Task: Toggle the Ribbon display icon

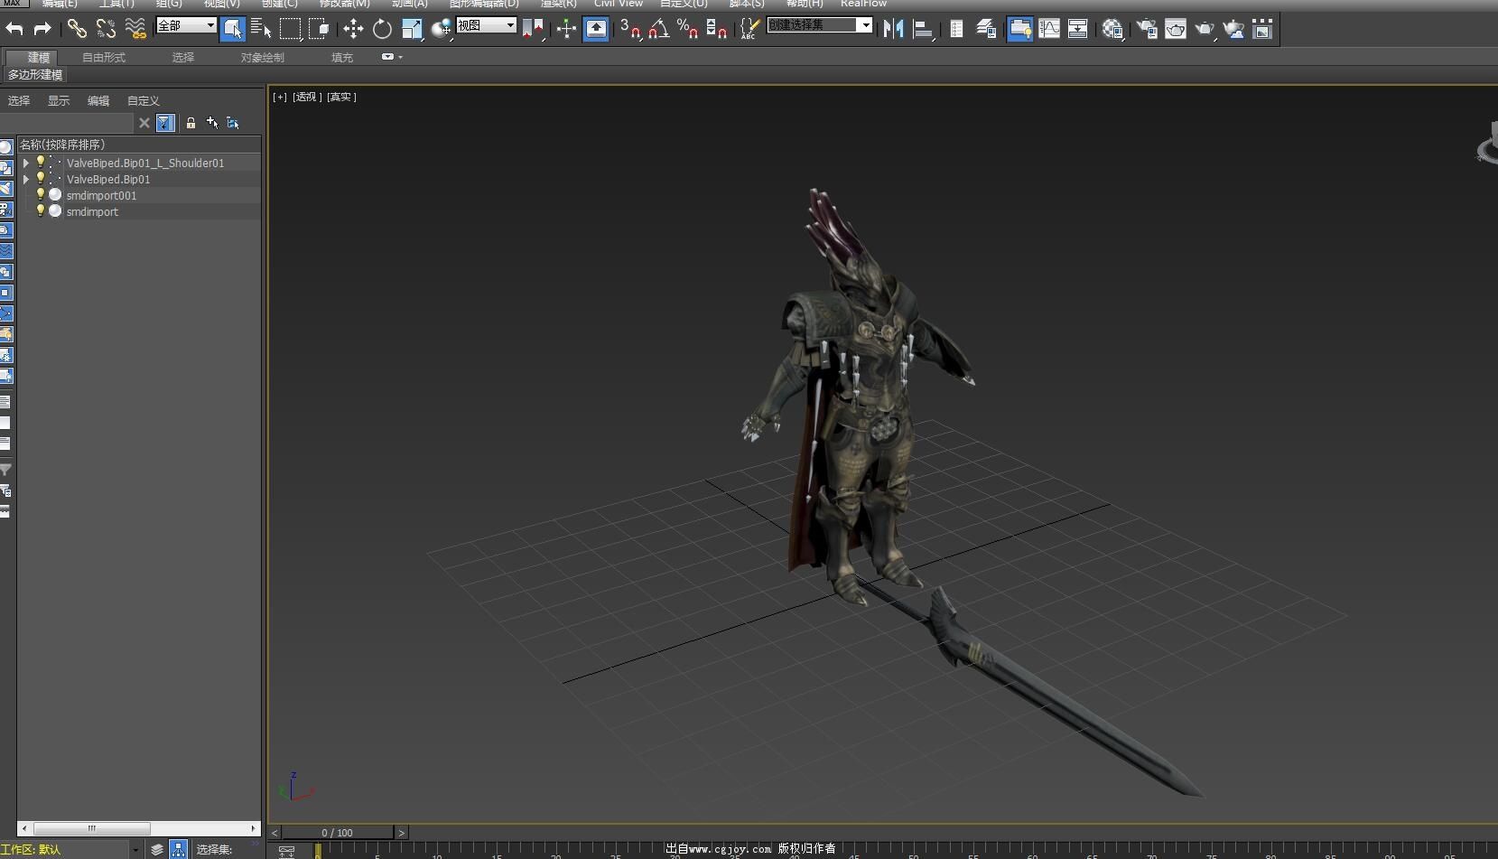Action: tap(1020, 29)
